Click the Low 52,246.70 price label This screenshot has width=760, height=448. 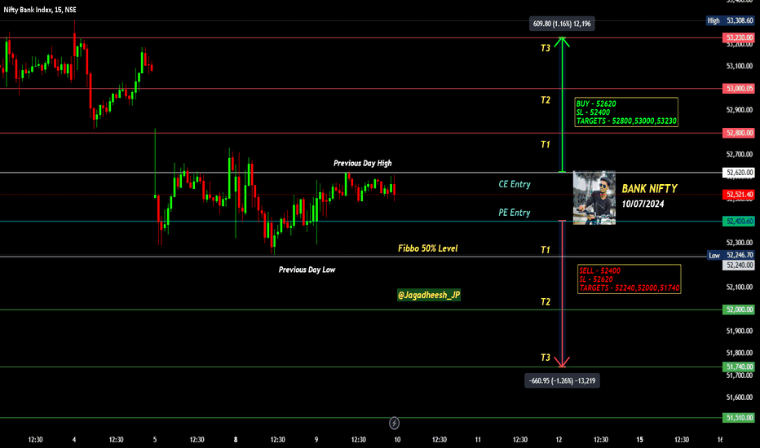[x=731, y=255]
